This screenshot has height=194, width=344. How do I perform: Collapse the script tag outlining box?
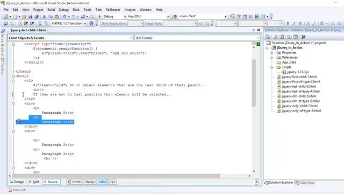(x=13, y=44)
